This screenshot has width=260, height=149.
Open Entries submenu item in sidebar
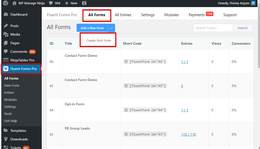point(9,92)
